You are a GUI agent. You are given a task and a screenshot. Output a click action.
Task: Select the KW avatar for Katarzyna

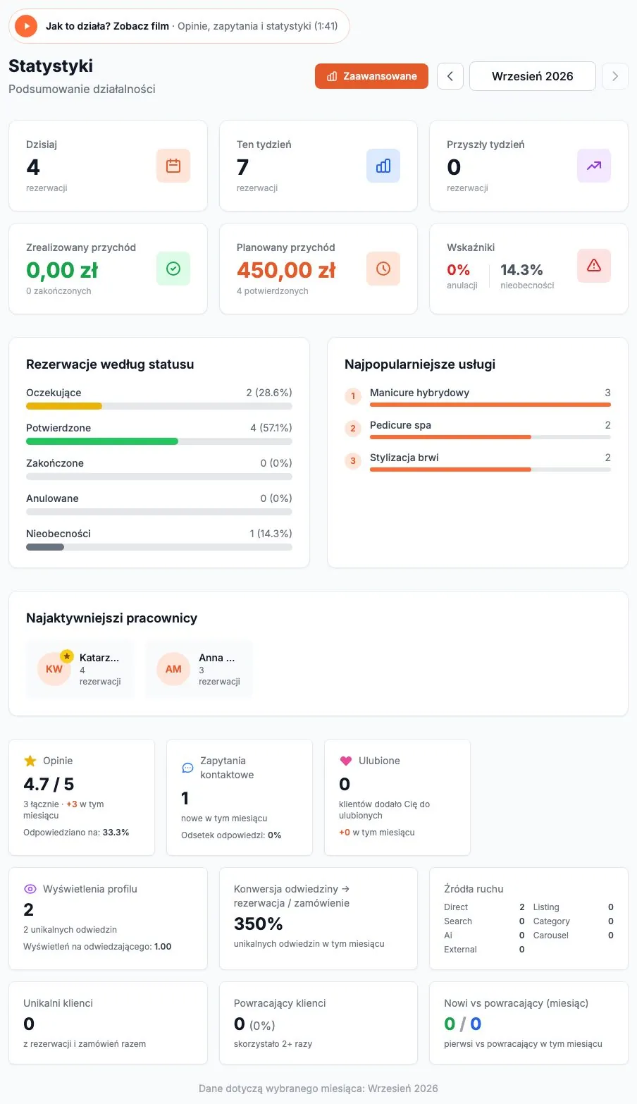click(54, 669)
